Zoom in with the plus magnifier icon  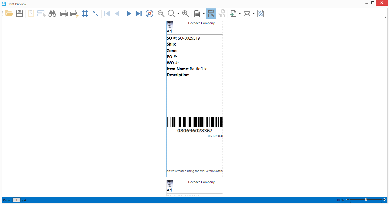(x=185, y=13)
